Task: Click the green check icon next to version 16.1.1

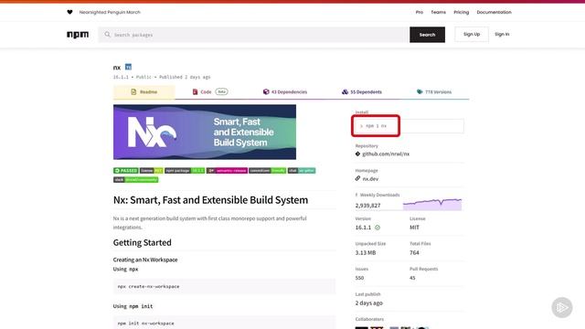Action: (378, 228)
